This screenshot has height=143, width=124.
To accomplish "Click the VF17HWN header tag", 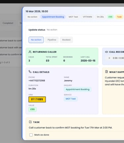I will [x=87, y=17].
